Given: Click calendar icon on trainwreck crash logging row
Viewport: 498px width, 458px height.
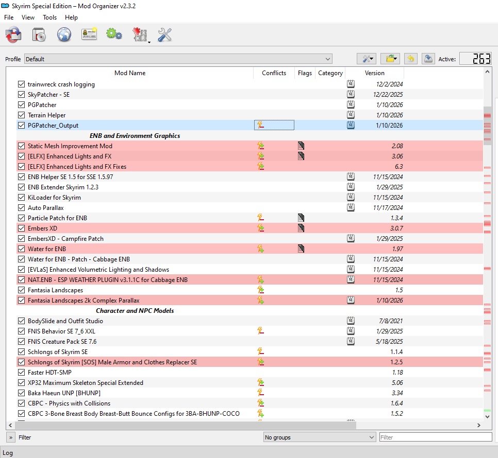Looking at the screenshot, I should (351, 84).
